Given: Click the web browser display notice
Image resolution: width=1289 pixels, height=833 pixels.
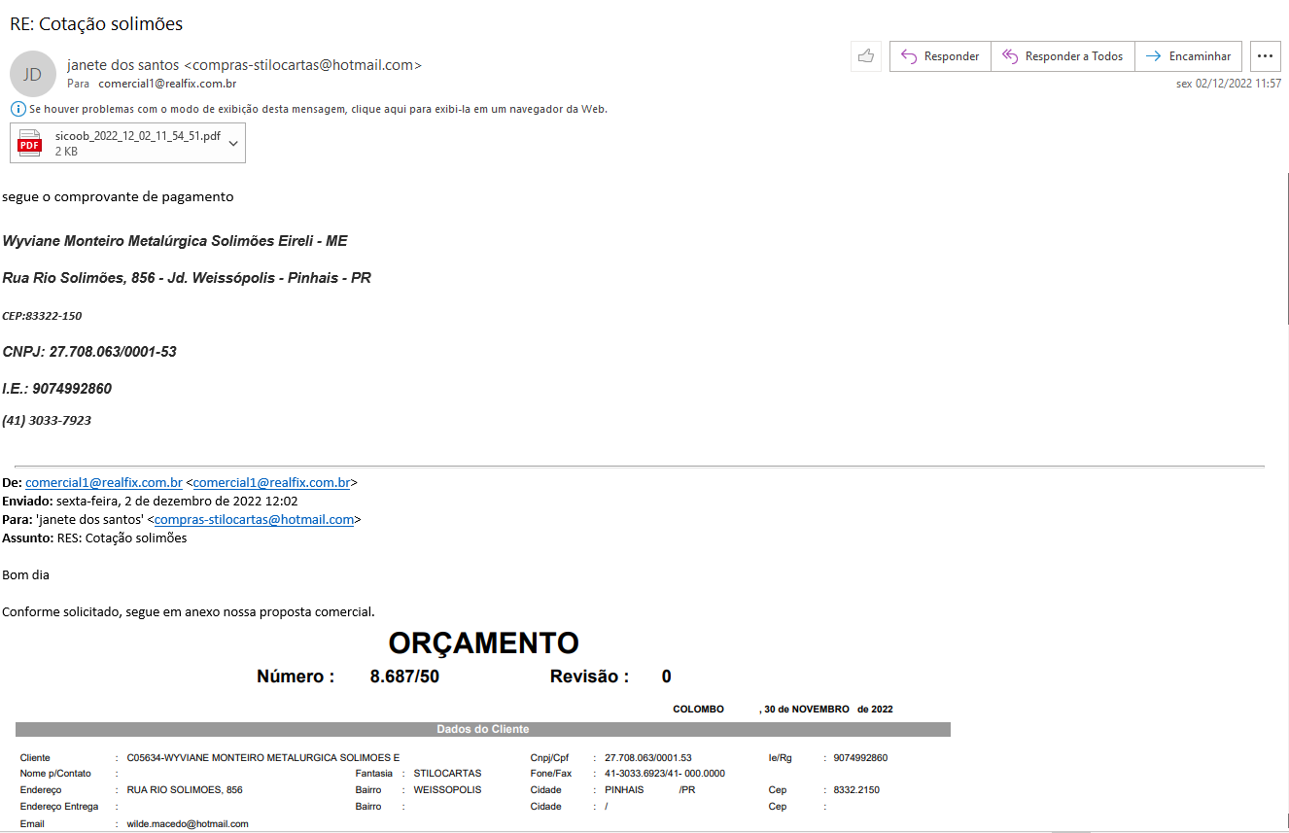Looking at the screenshot, I should pos(318,109).
